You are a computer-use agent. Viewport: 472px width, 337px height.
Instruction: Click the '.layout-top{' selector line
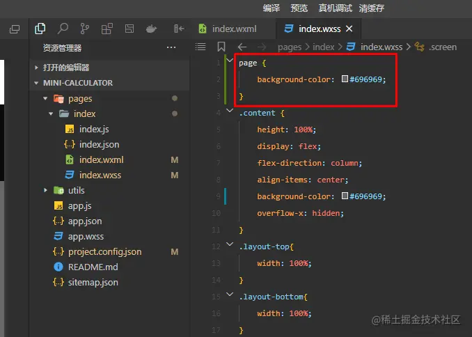[266, 246]
